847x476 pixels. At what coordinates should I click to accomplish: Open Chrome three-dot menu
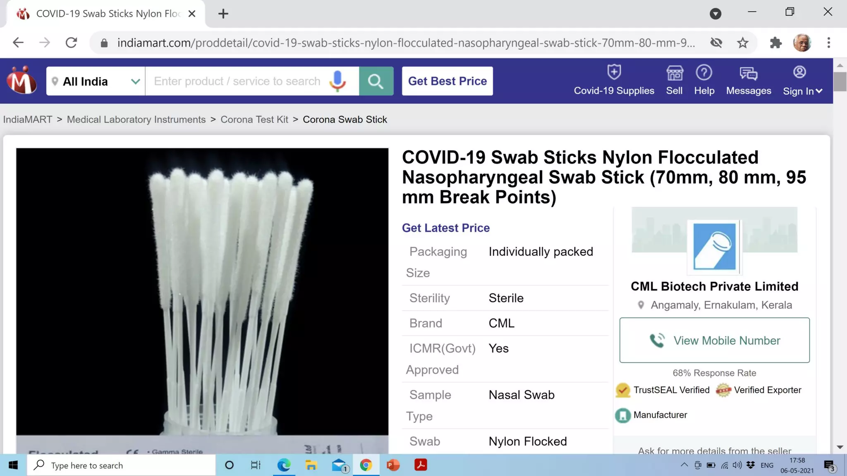coord(828,43)
